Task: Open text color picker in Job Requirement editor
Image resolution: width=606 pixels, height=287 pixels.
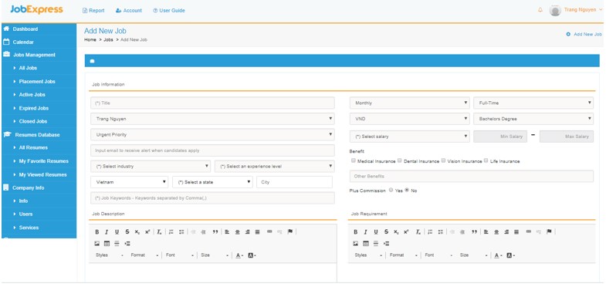Action: pyautogui.click(x=499, y=255)
